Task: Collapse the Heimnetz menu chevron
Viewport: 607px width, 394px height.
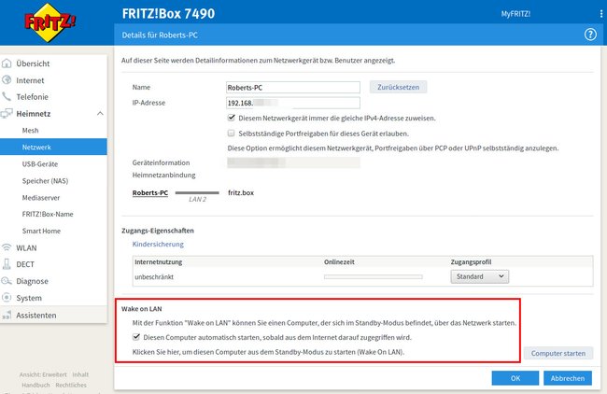Action: (x=100, y=113)
